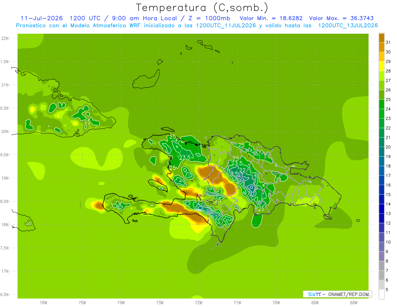
Task: Click the white swatch below 5 on scale
Action: point(381,294)
